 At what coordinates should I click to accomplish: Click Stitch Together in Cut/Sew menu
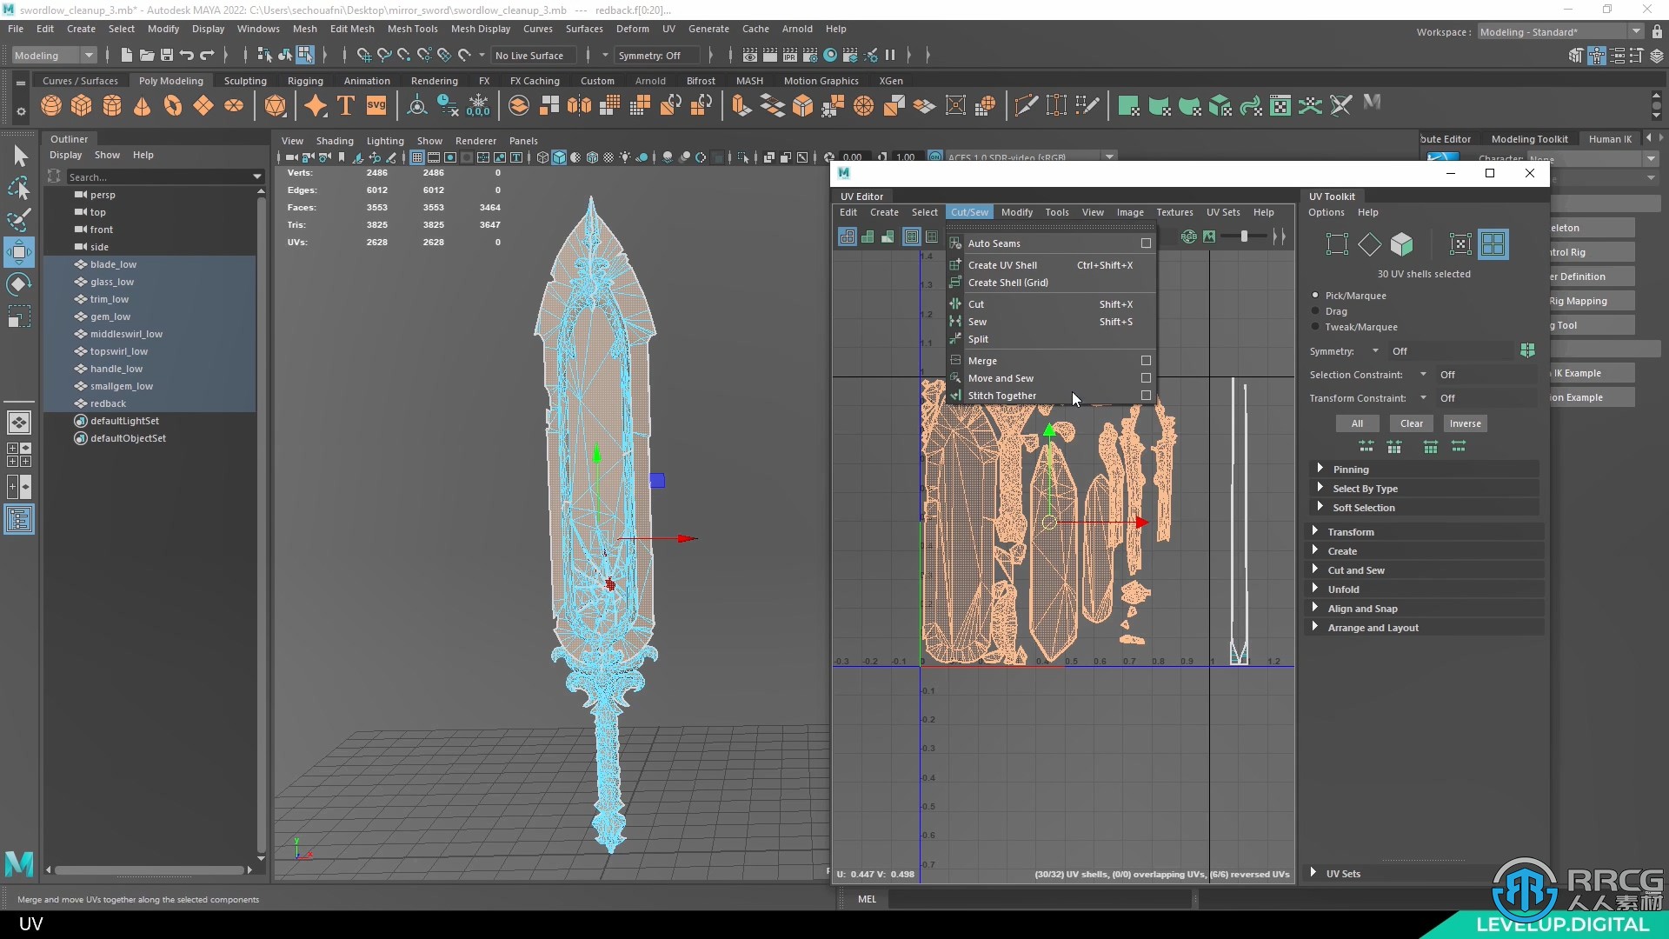pos(1001,395)
